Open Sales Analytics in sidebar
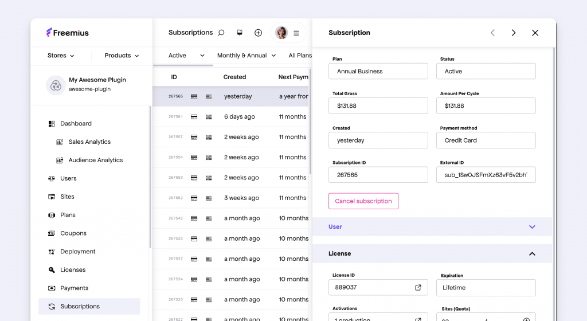 89,142
